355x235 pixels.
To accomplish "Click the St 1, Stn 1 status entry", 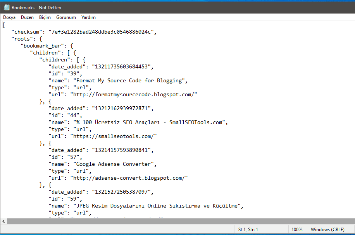I will (x=248, y=229).
